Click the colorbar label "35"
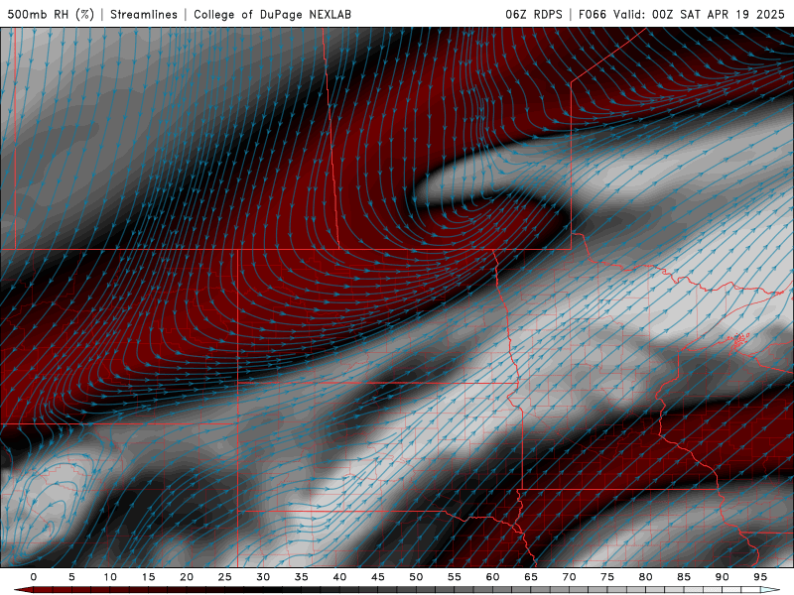The image size is (794, 595). point(302,577)
